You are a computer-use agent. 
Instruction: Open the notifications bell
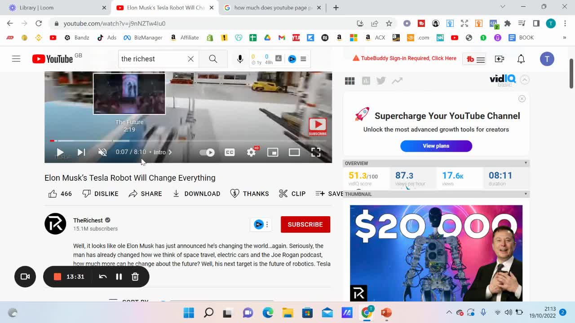point(521,59)
